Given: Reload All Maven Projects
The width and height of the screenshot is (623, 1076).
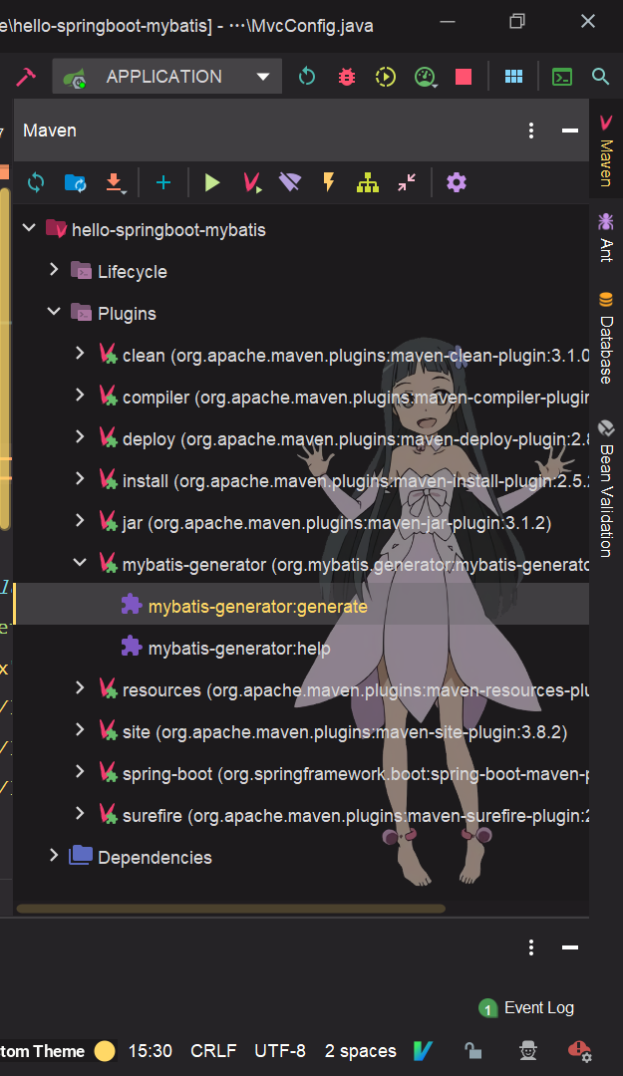Looking at the screenshot, I should pyautogui.click(x=36, y=182).
